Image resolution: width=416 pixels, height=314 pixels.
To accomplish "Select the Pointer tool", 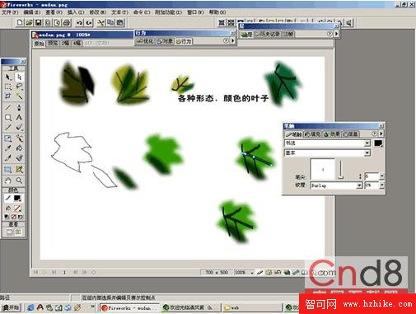I will pyautogui.click(x=8, y=77).
